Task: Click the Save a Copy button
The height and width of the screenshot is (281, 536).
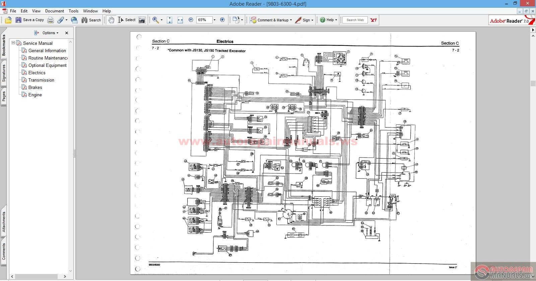Action: point(30,20)
